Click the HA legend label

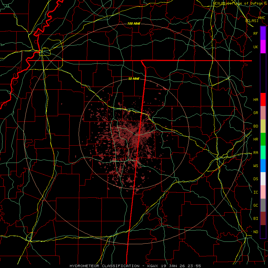pos(255,100)
